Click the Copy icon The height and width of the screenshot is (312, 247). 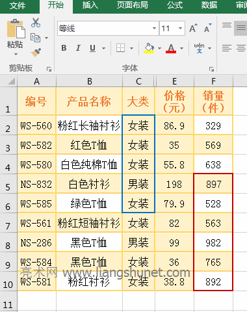click(x=35, y=38)
